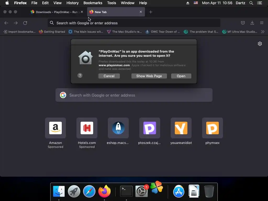The width and height of the screenshot is (268, 201).
Task: Open the Save to Pocket icon
Action: [x=243, y=23]
